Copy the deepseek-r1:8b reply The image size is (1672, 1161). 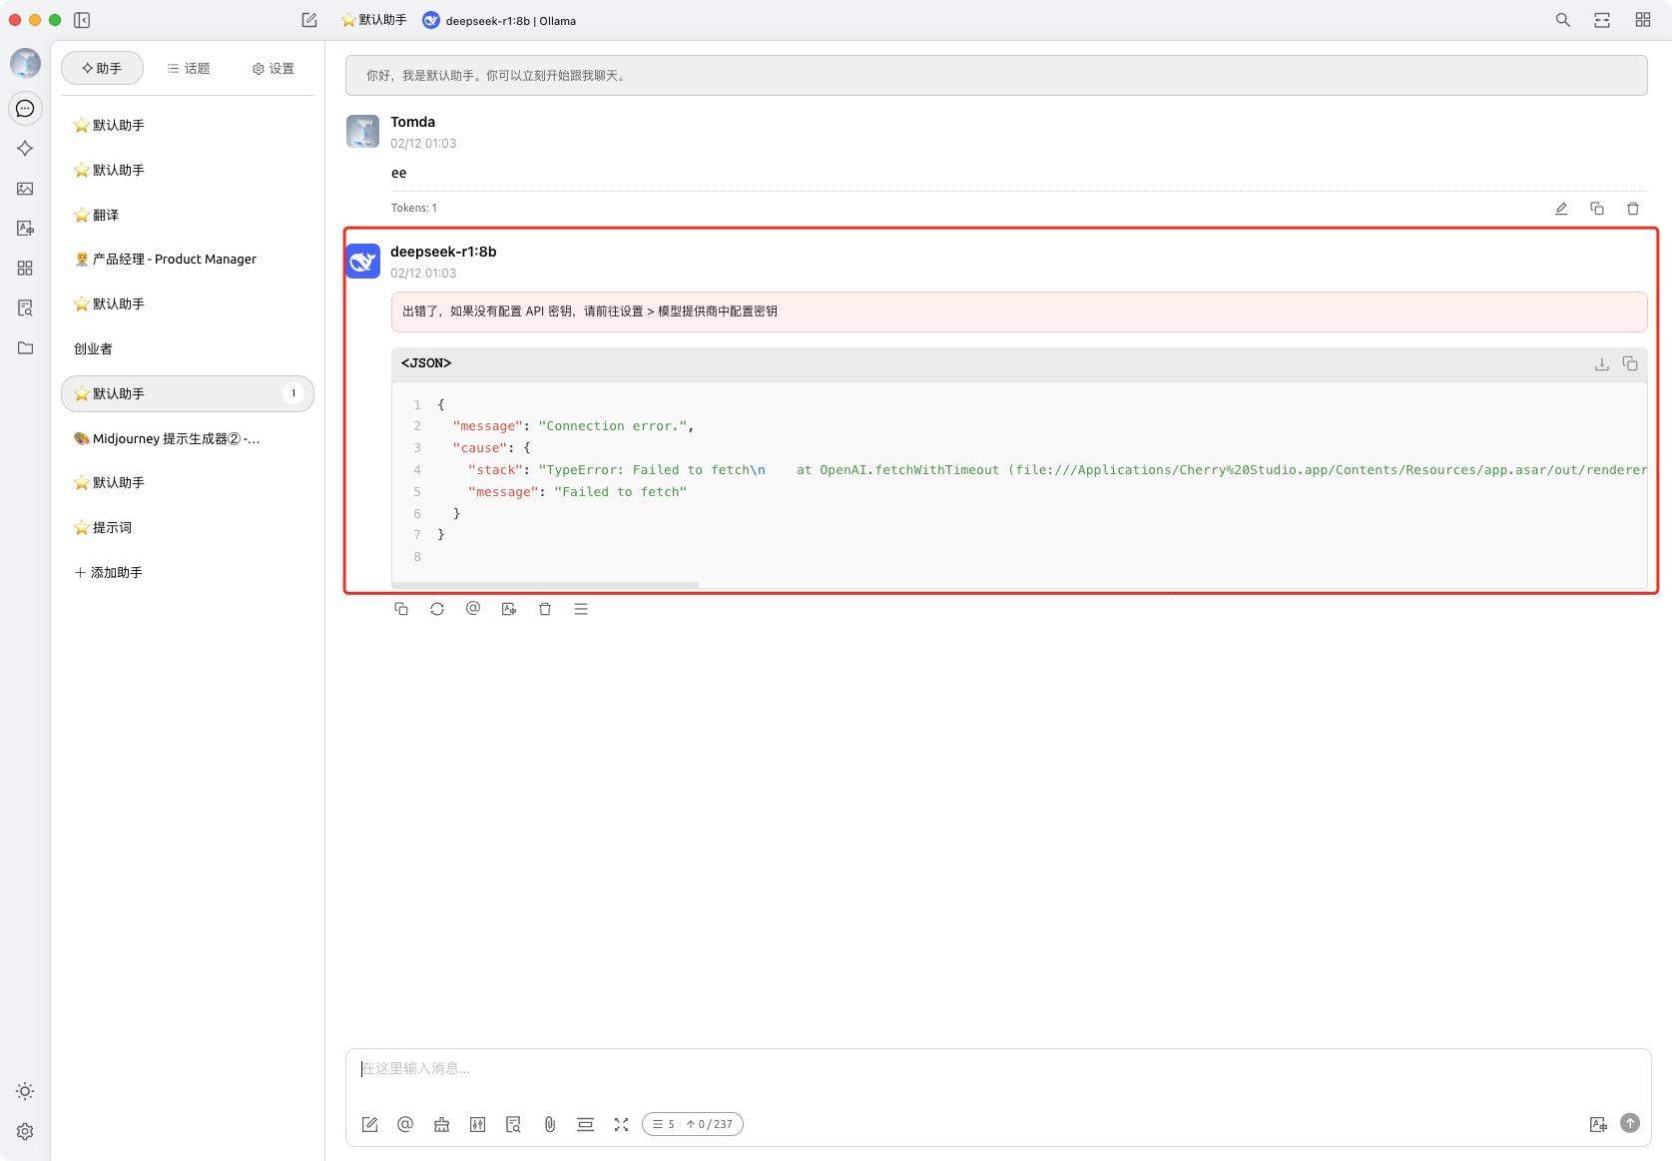(401, 609)
